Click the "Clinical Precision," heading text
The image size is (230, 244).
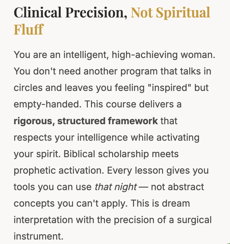coord(70,13)
